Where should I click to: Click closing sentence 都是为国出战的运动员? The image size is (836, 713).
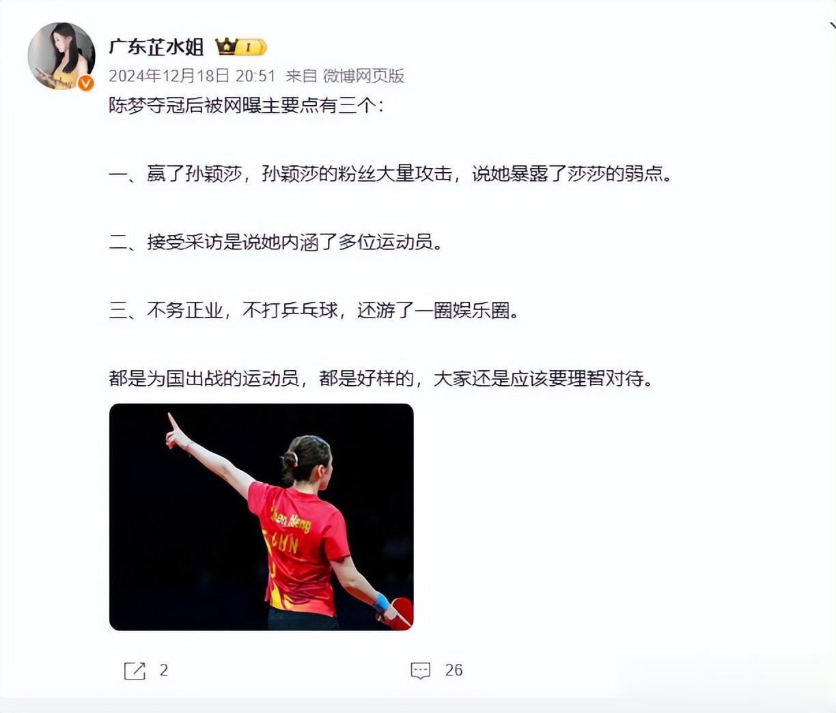click(380, 378)
